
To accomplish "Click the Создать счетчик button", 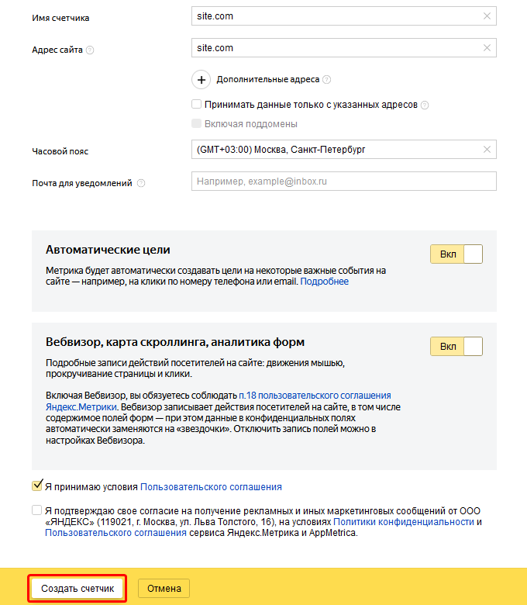I will [x=77, y=589].
